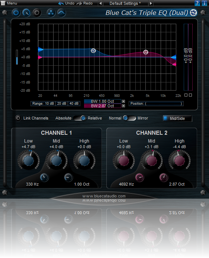Click the +4.7 dB Low value
Viewport: 209px width, 258px height.
coord(28,147)
